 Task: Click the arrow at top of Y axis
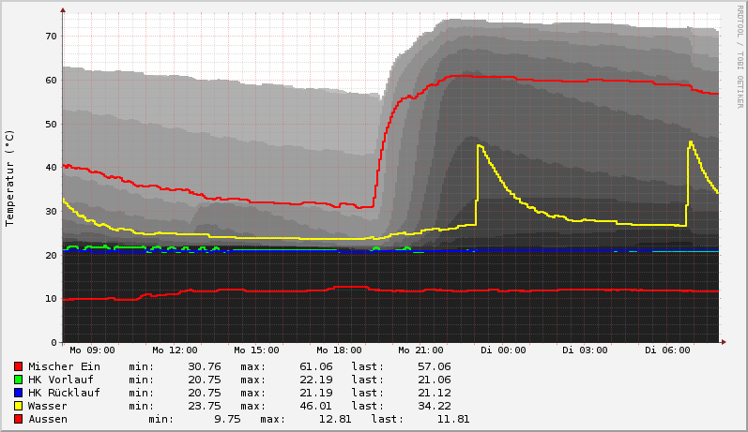click(63, 10)
